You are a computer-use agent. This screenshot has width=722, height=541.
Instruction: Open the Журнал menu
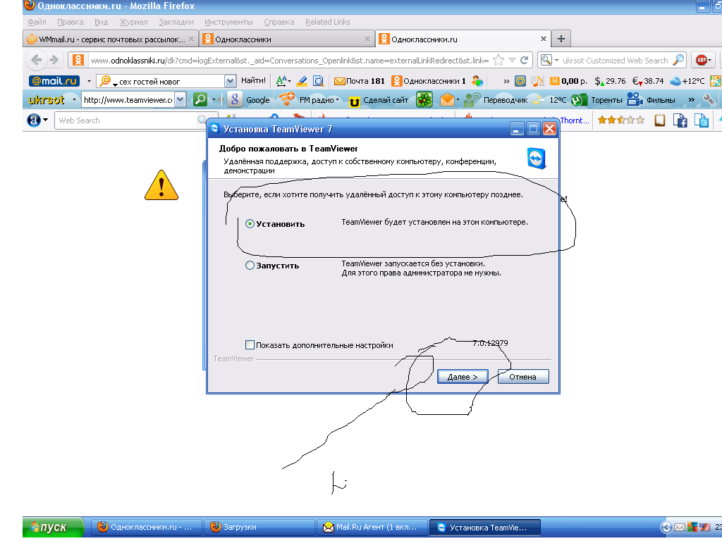133,22
